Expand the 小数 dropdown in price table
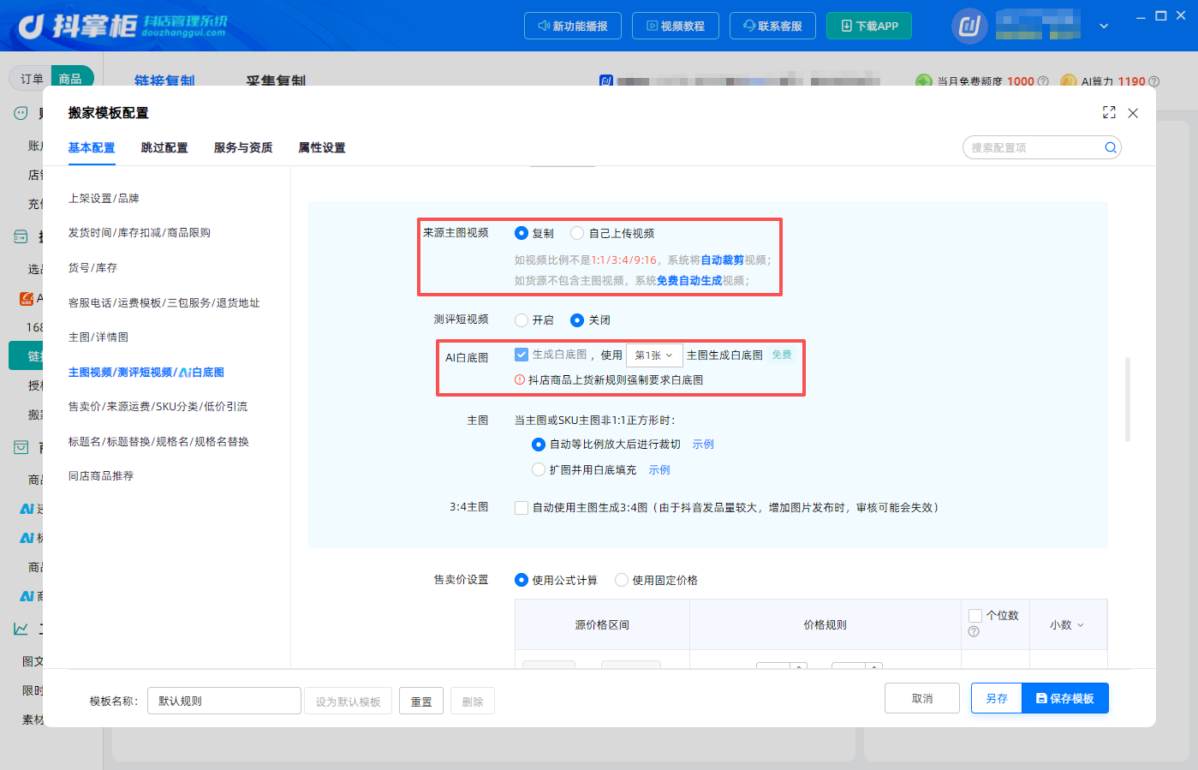The image size is (1198, 770). [1067, 625]
